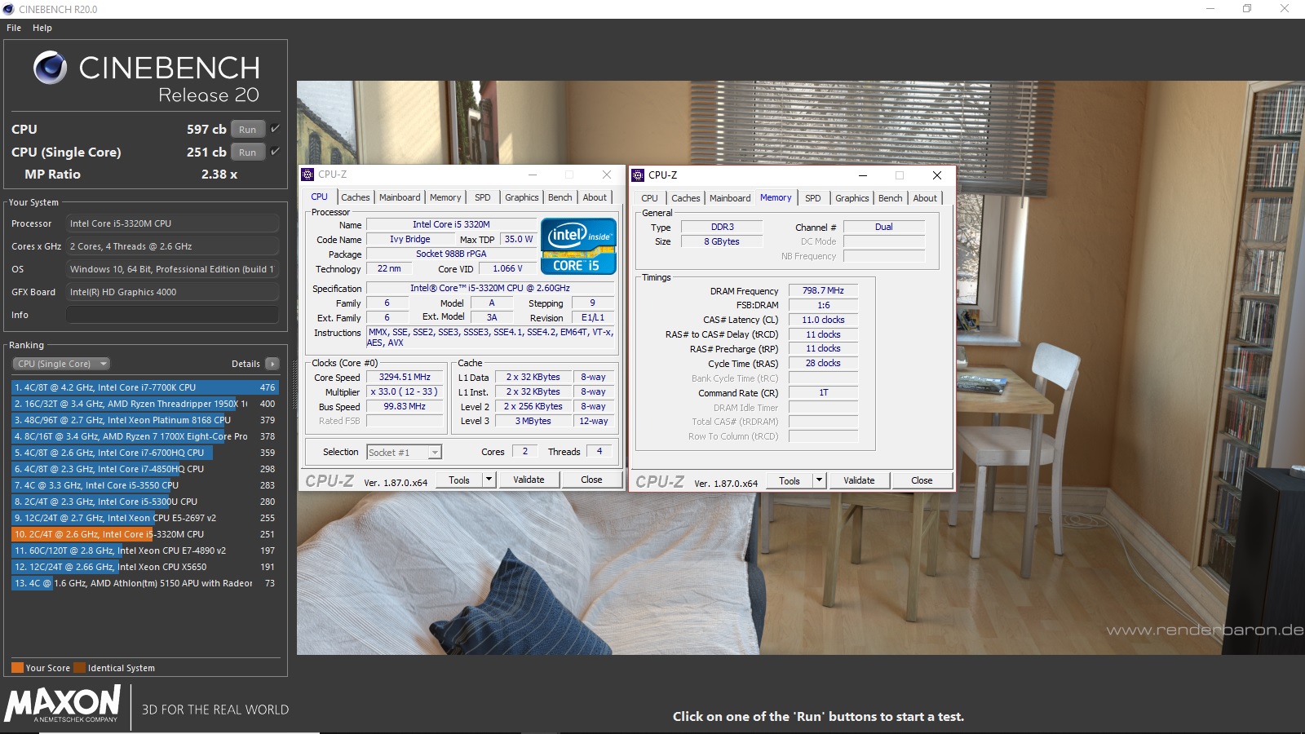This screenshot has width=1305, height=734.
Task: Switch to Memory tab in left CPU-Z
Action: pos(445,197)
